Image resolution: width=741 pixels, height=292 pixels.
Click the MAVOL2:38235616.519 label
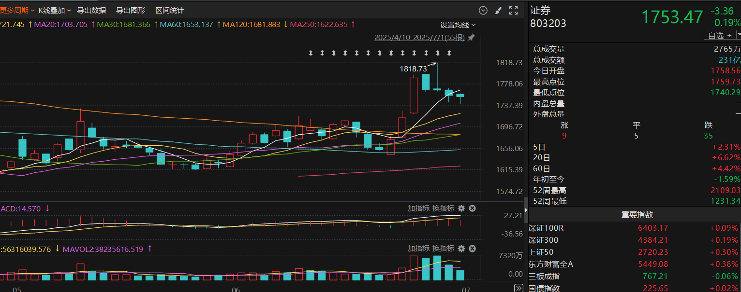point(103,249)
